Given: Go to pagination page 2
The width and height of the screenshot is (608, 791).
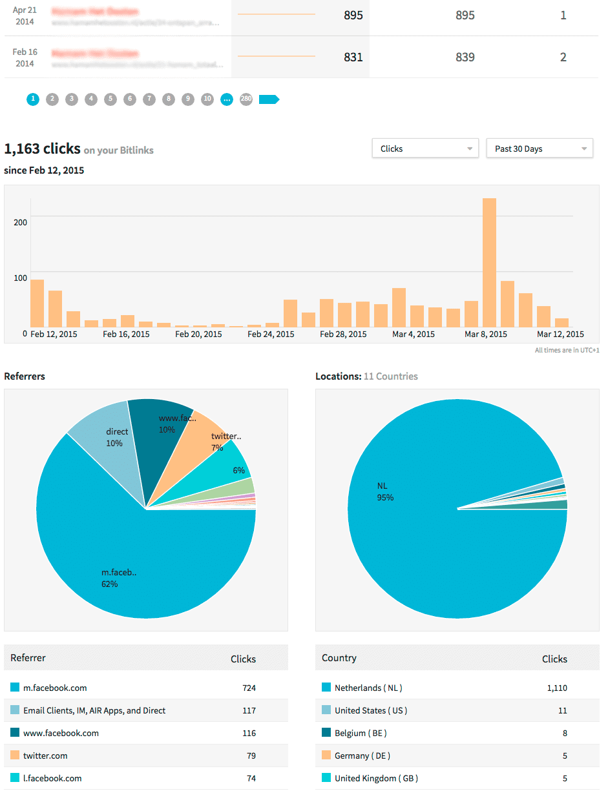Looking at the screenshot, I should pyautogui.click(x=52, y=99).
